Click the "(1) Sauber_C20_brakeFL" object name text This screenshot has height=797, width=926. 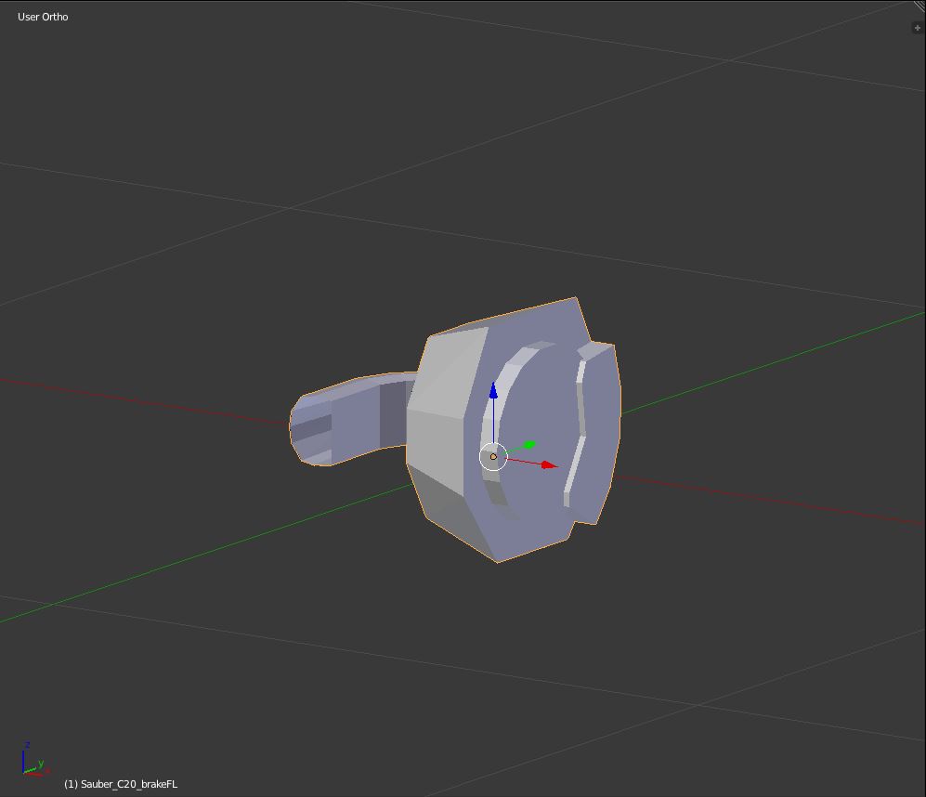pyautogui.click(x=121, y=784)
